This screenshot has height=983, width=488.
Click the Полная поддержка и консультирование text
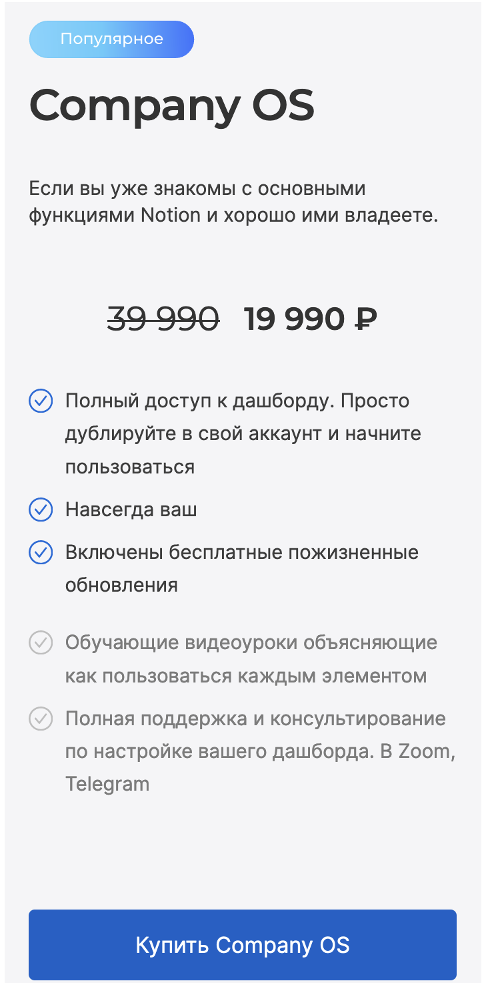(255, 719)
